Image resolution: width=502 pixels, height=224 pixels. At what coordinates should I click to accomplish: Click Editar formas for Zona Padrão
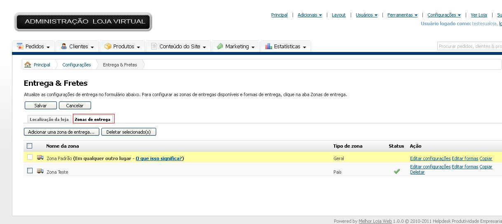(465, 158)
